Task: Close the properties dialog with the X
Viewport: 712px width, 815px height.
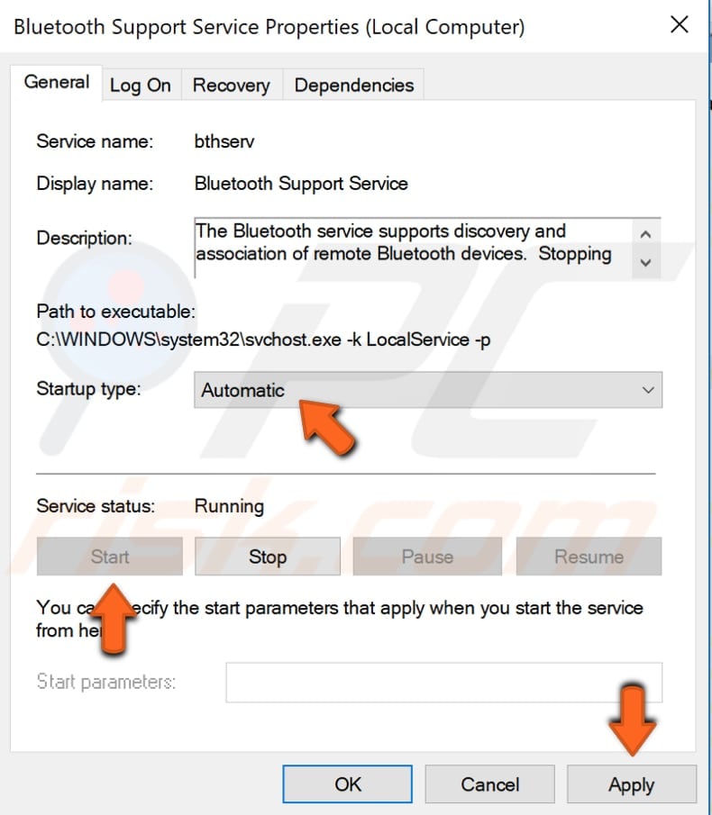Action: pos(679,24)
